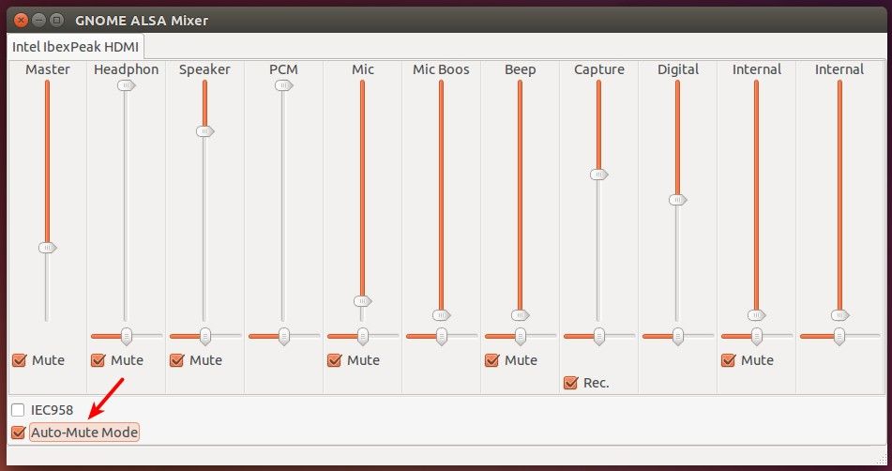Click the PCM balance slider handle
This screenshot has height=471, width=892.
click(283, 337)
